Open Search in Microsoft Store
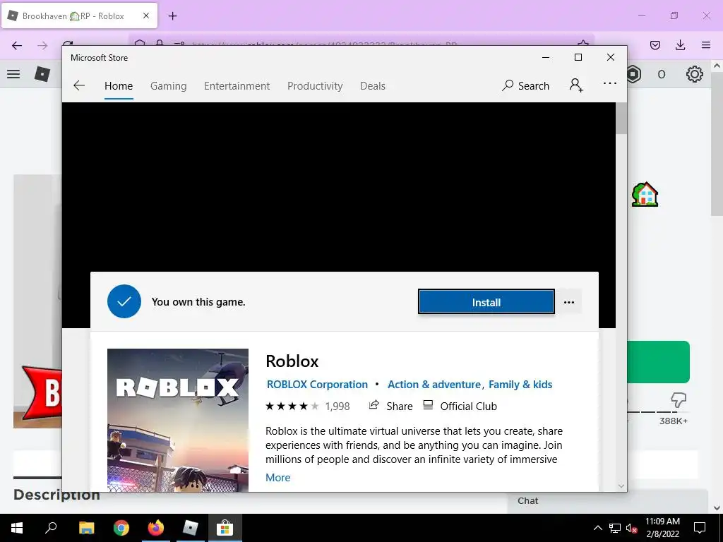 tap(525, 85)
